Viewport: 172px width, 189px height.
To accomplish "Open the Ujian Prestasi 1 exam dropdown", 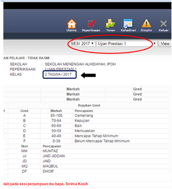I will [127, 44].
